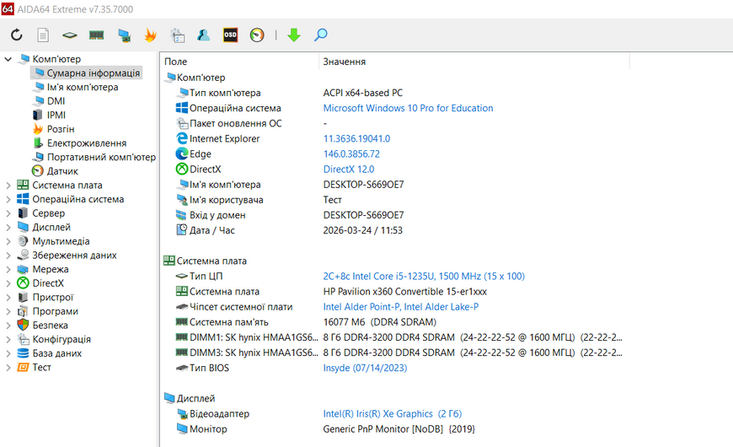Select the Ім'я користувача row

395,200
